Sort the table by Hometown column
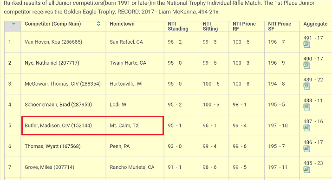 (122, 24)
